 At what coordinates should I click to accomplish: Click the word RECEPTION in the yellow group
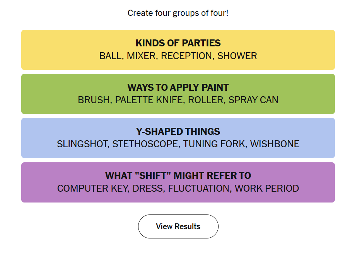click(x=186, y=56)
